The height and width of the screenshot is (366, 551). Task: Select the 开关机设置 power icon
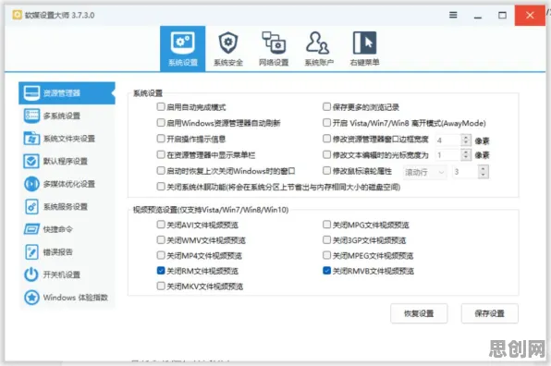click(x=31, y=274)
